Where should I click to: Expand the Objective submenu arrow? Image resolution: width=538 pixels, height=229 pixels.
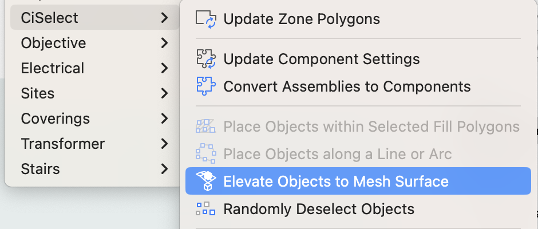[165, 43]
